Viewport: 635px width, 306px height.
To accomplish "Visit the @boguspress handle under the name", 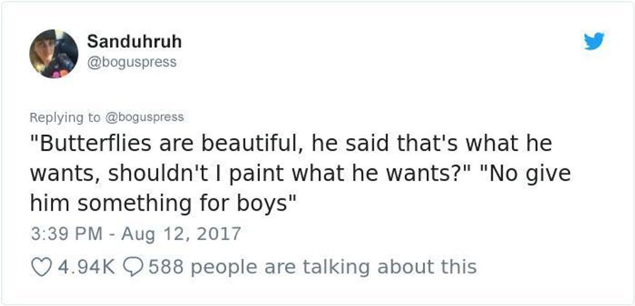I will [132, 62].
